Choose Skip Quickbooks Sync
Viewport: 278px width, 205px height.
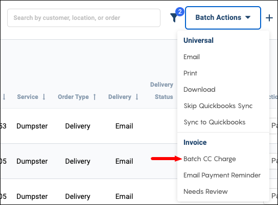coord(218,106)
